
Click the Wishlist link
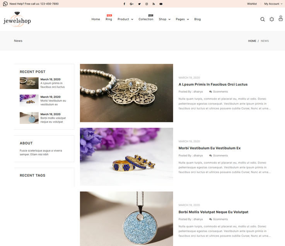coord(252,3)
